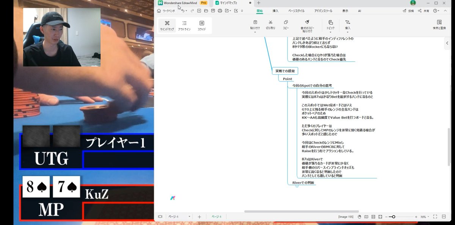
Task: Toggle fullscreen mode in the status bar
Action: point(434,217)
